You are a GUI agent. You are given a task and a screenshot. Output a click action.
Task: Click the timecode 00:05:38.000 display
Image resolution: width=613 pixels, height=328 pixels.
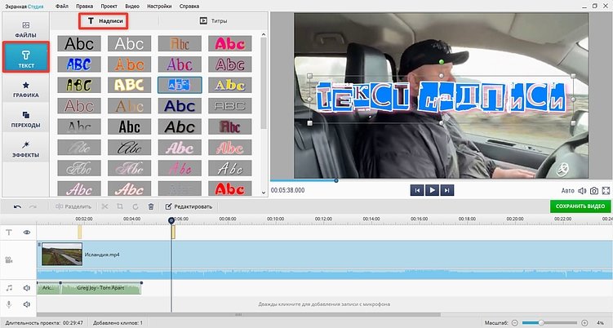288,190
